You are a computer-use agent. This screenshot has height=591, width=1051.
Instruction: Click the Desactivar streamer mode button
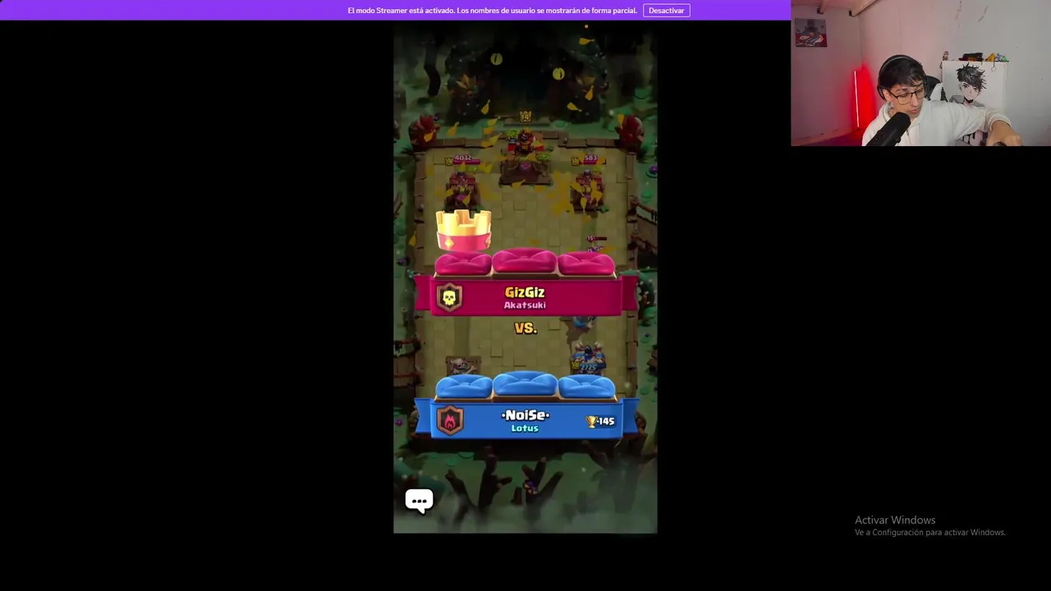click(666, 11)
